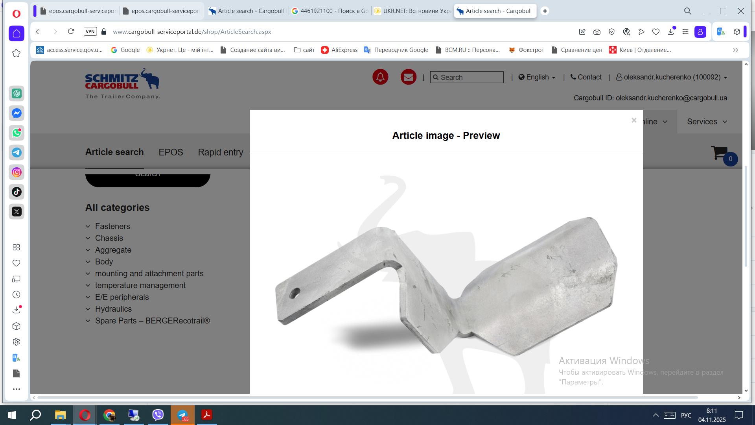
Task: Reload the page with refresh icon
Action: click(x=71, y=31)
